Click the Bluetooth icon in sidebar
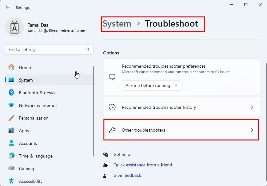Screen dimensions: 267x186 point(11,92)
